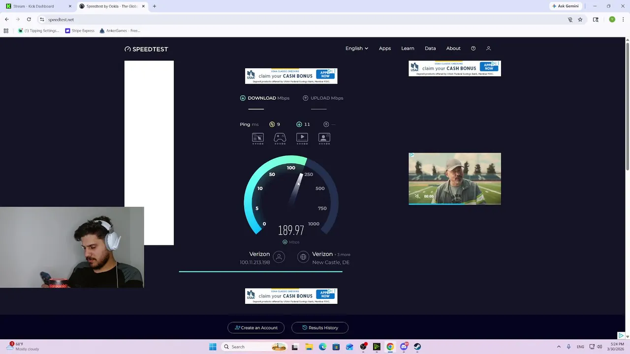Show hidden system tray icons
Image resolution: width=630 pixels, height=354 pixels.
pos(558,347)
